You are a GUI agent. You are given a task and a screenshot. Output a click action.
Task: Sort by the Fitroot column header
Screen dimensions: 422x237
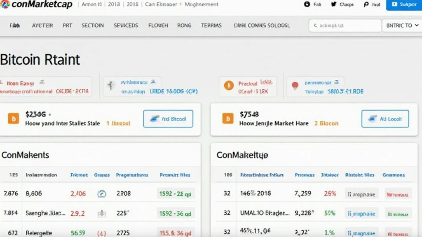pyautogui.click(x=79, y=175)
